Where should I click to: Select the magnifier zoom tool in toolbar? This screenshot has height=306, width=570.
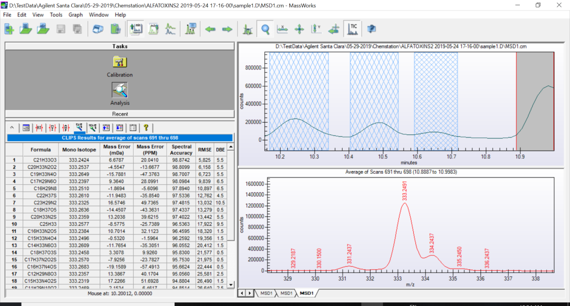click(264, 29)
